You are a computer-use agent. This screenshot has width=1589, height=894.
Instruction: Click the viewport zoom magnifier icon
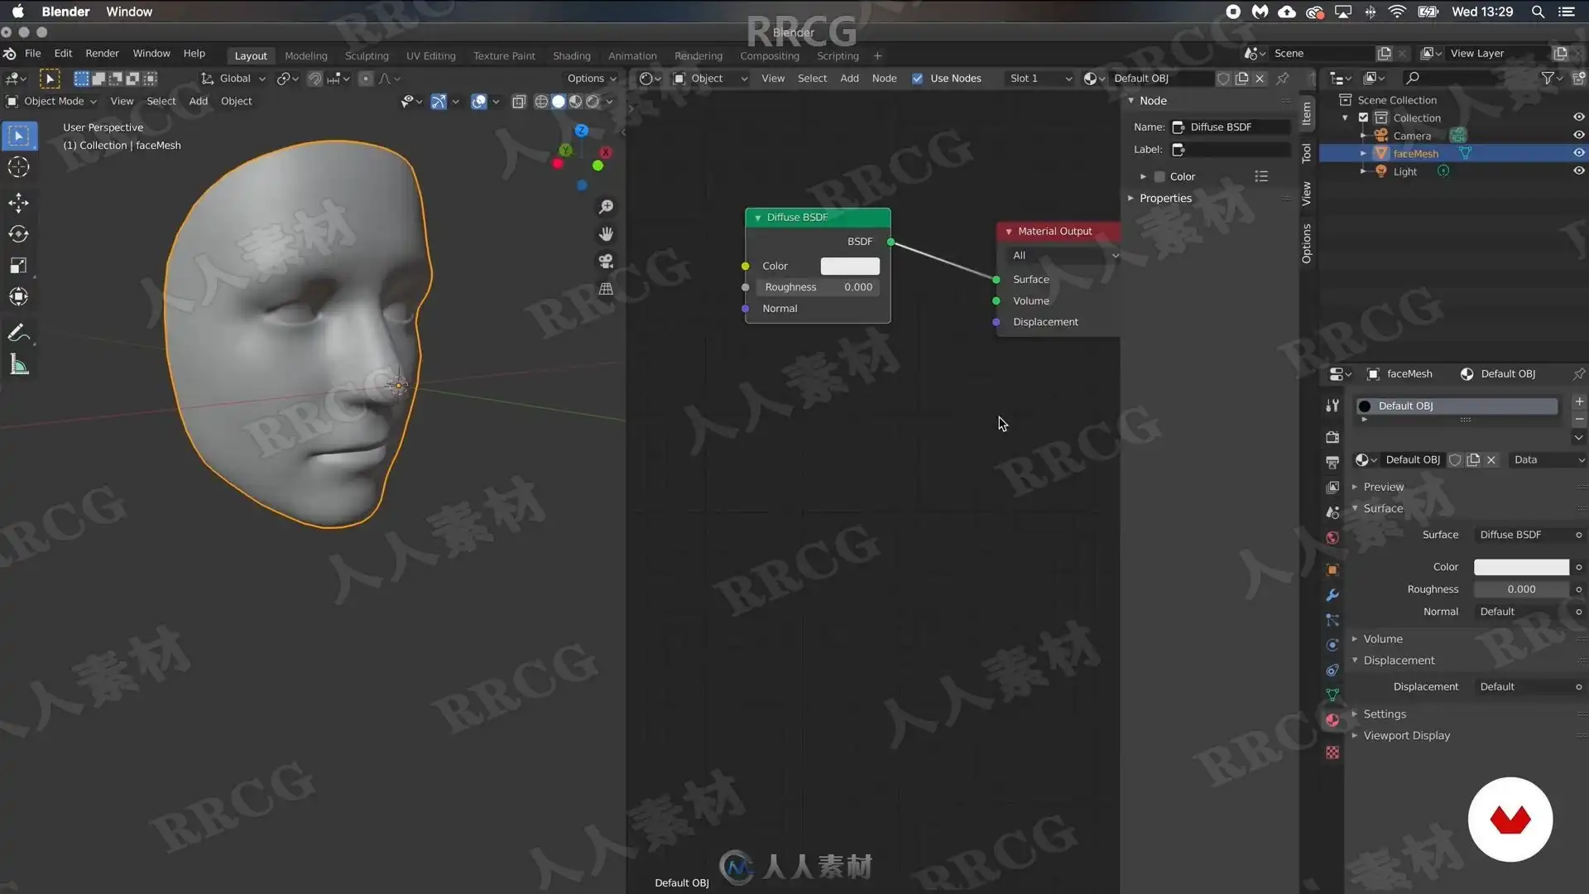coord(606,207)
